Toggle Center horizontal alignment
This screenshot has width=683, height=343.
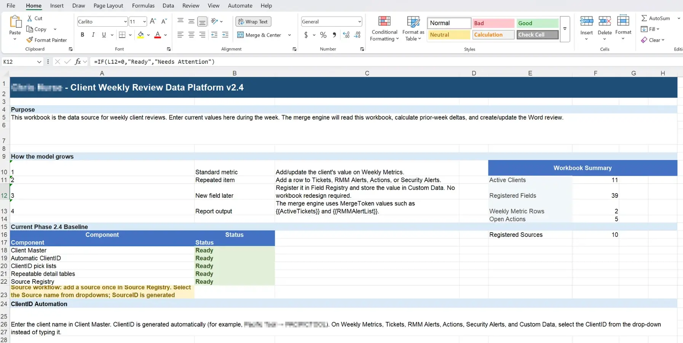[x=191, y=35]
